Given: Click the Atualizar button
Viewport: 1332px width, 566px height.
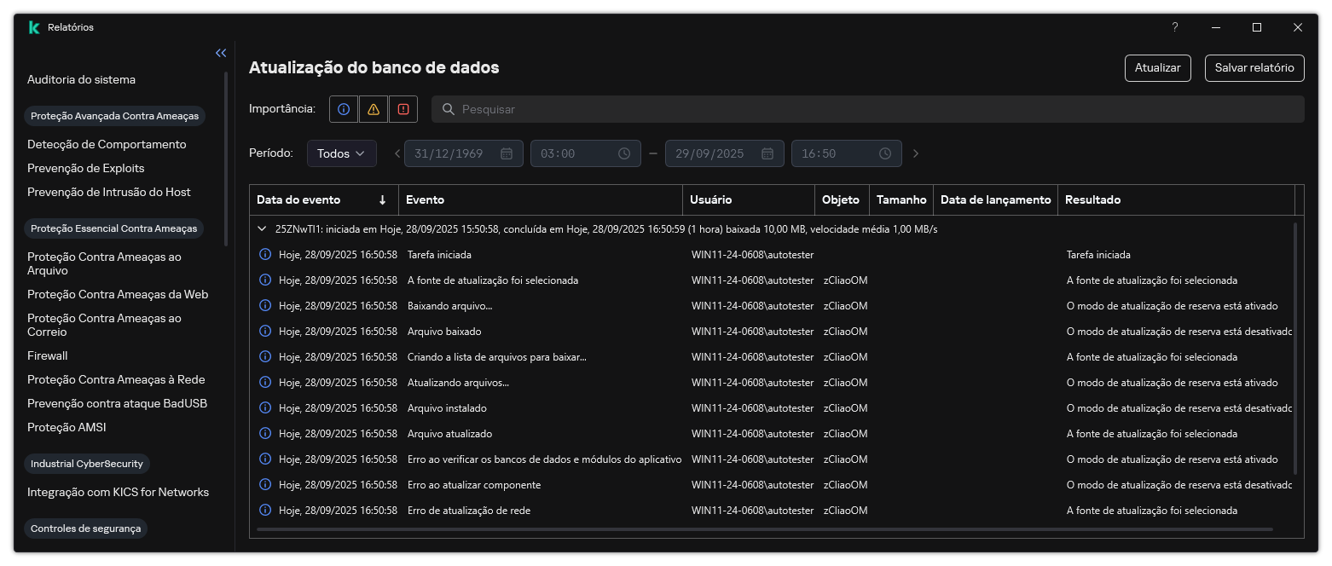Looking at the screenshot, I should point(1157,68).
